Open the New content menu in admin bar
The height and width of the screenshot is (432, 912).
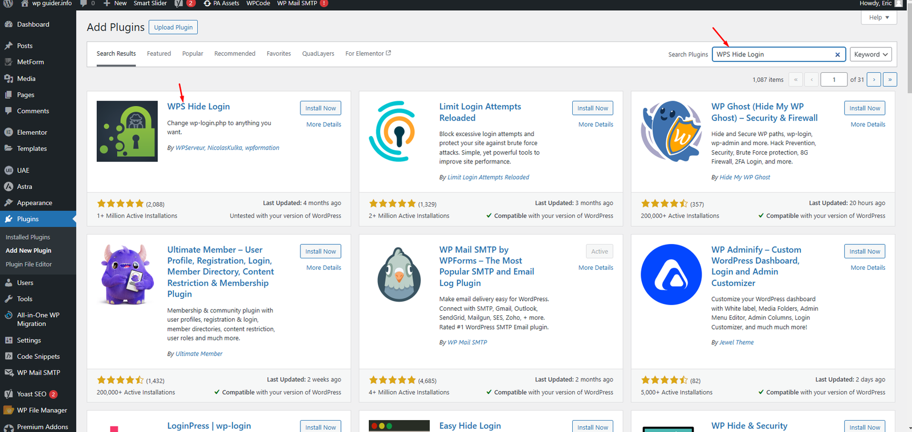coord(115,3)
